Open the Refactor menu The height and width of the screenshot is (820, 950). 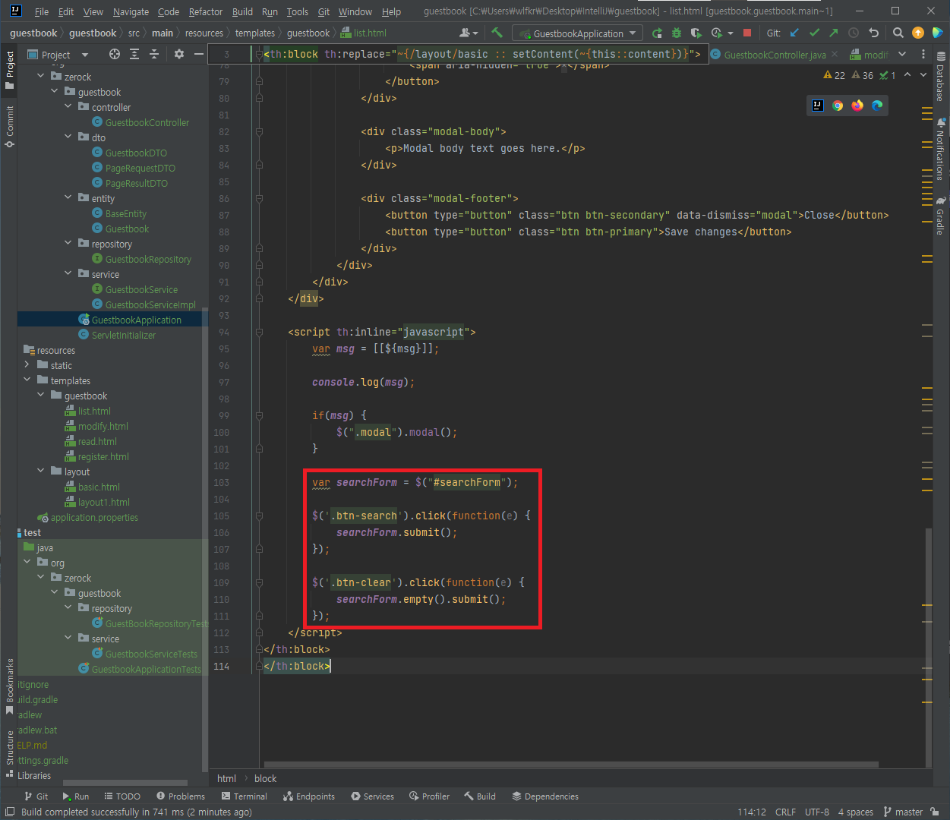coord(206,11)
